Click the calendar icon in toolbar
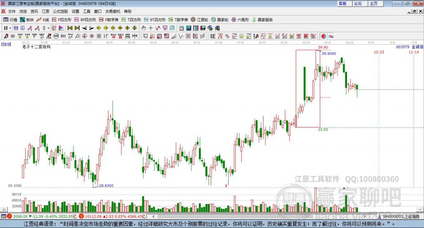424x228 pixels. click(x=181, y=28)
